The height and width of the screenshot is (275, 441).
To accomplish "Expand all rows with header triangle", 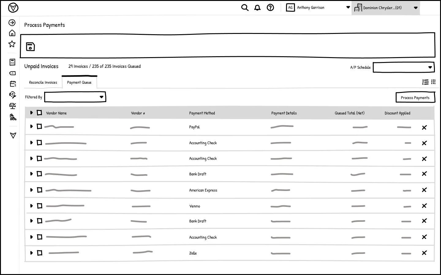I will tap(31, 113).
